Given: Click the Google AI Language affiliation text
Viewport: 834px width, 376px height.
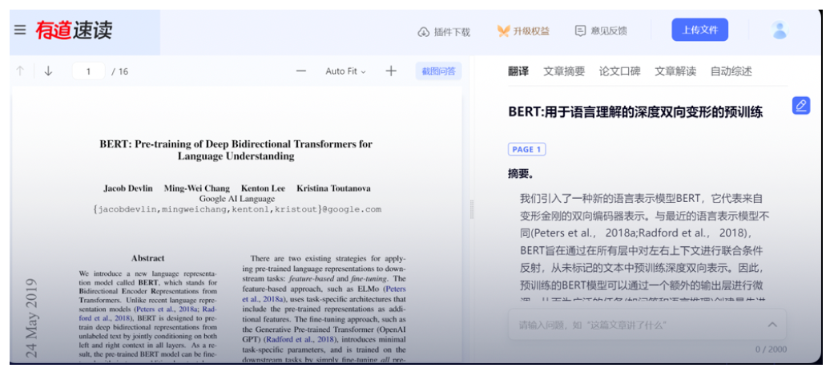Looking at the screenshot, I should tap(237, 199).
